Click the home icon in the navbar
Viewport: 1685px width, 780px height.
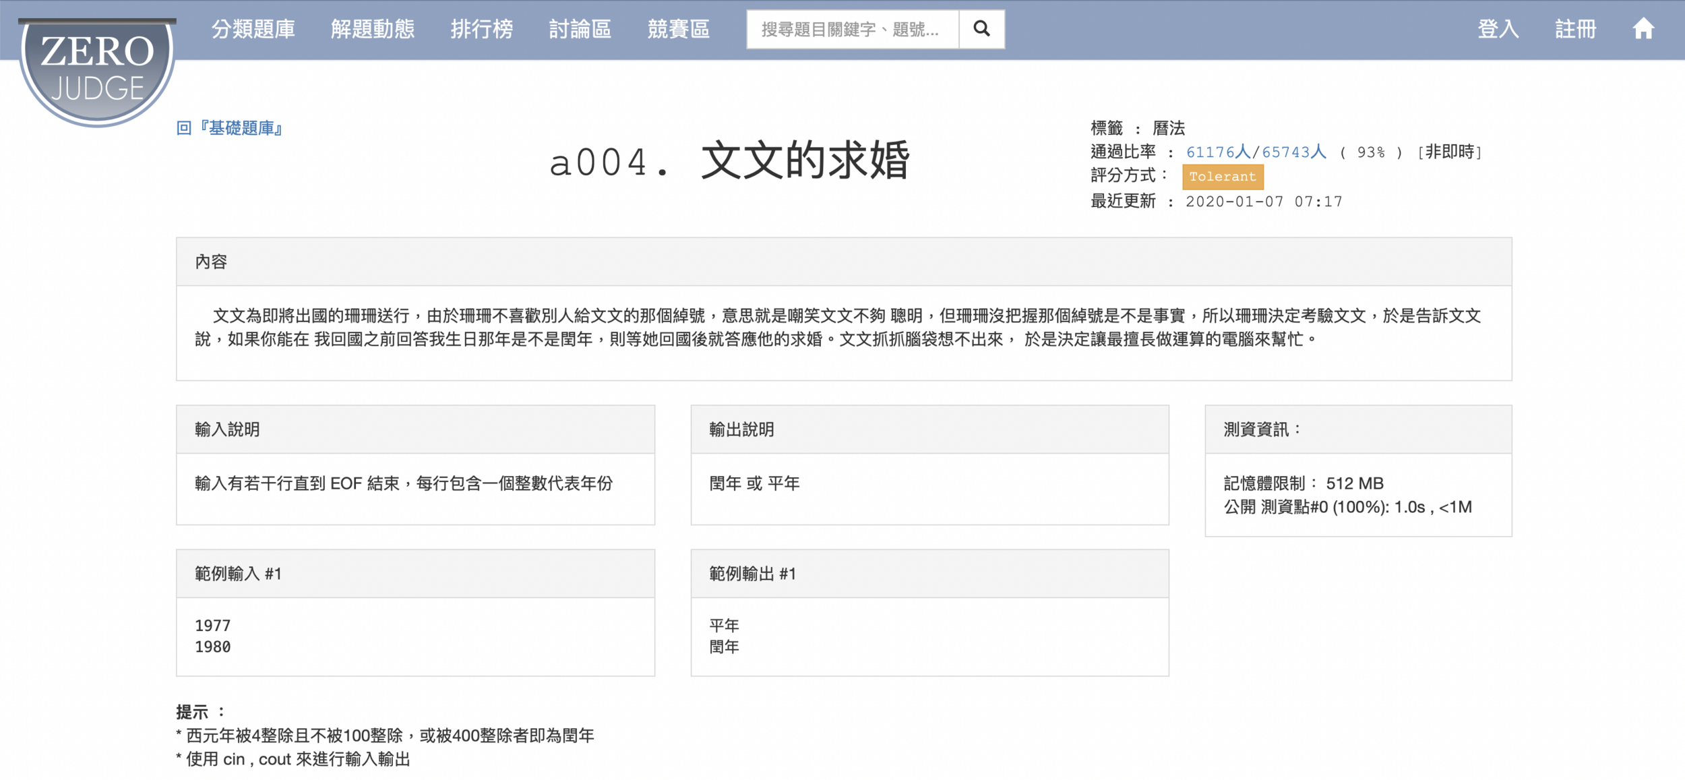click(1643, 29)
